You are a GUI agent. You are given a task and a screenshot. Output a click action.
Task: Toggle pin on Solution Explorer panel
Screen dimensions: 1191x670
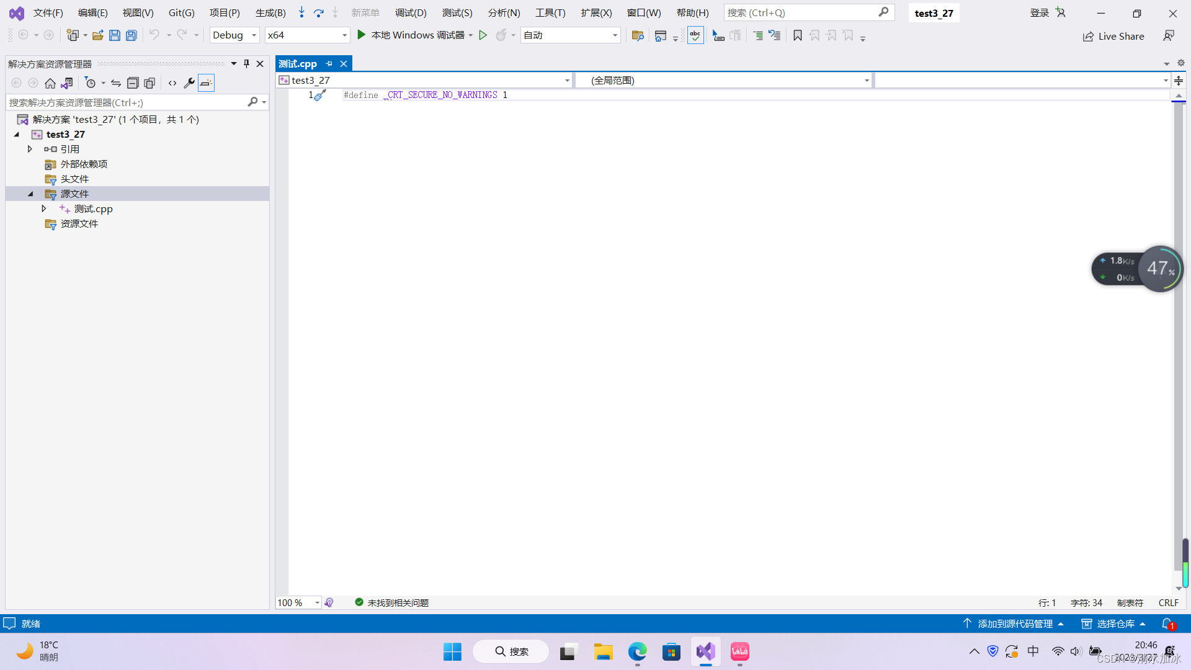coord(246,63)
